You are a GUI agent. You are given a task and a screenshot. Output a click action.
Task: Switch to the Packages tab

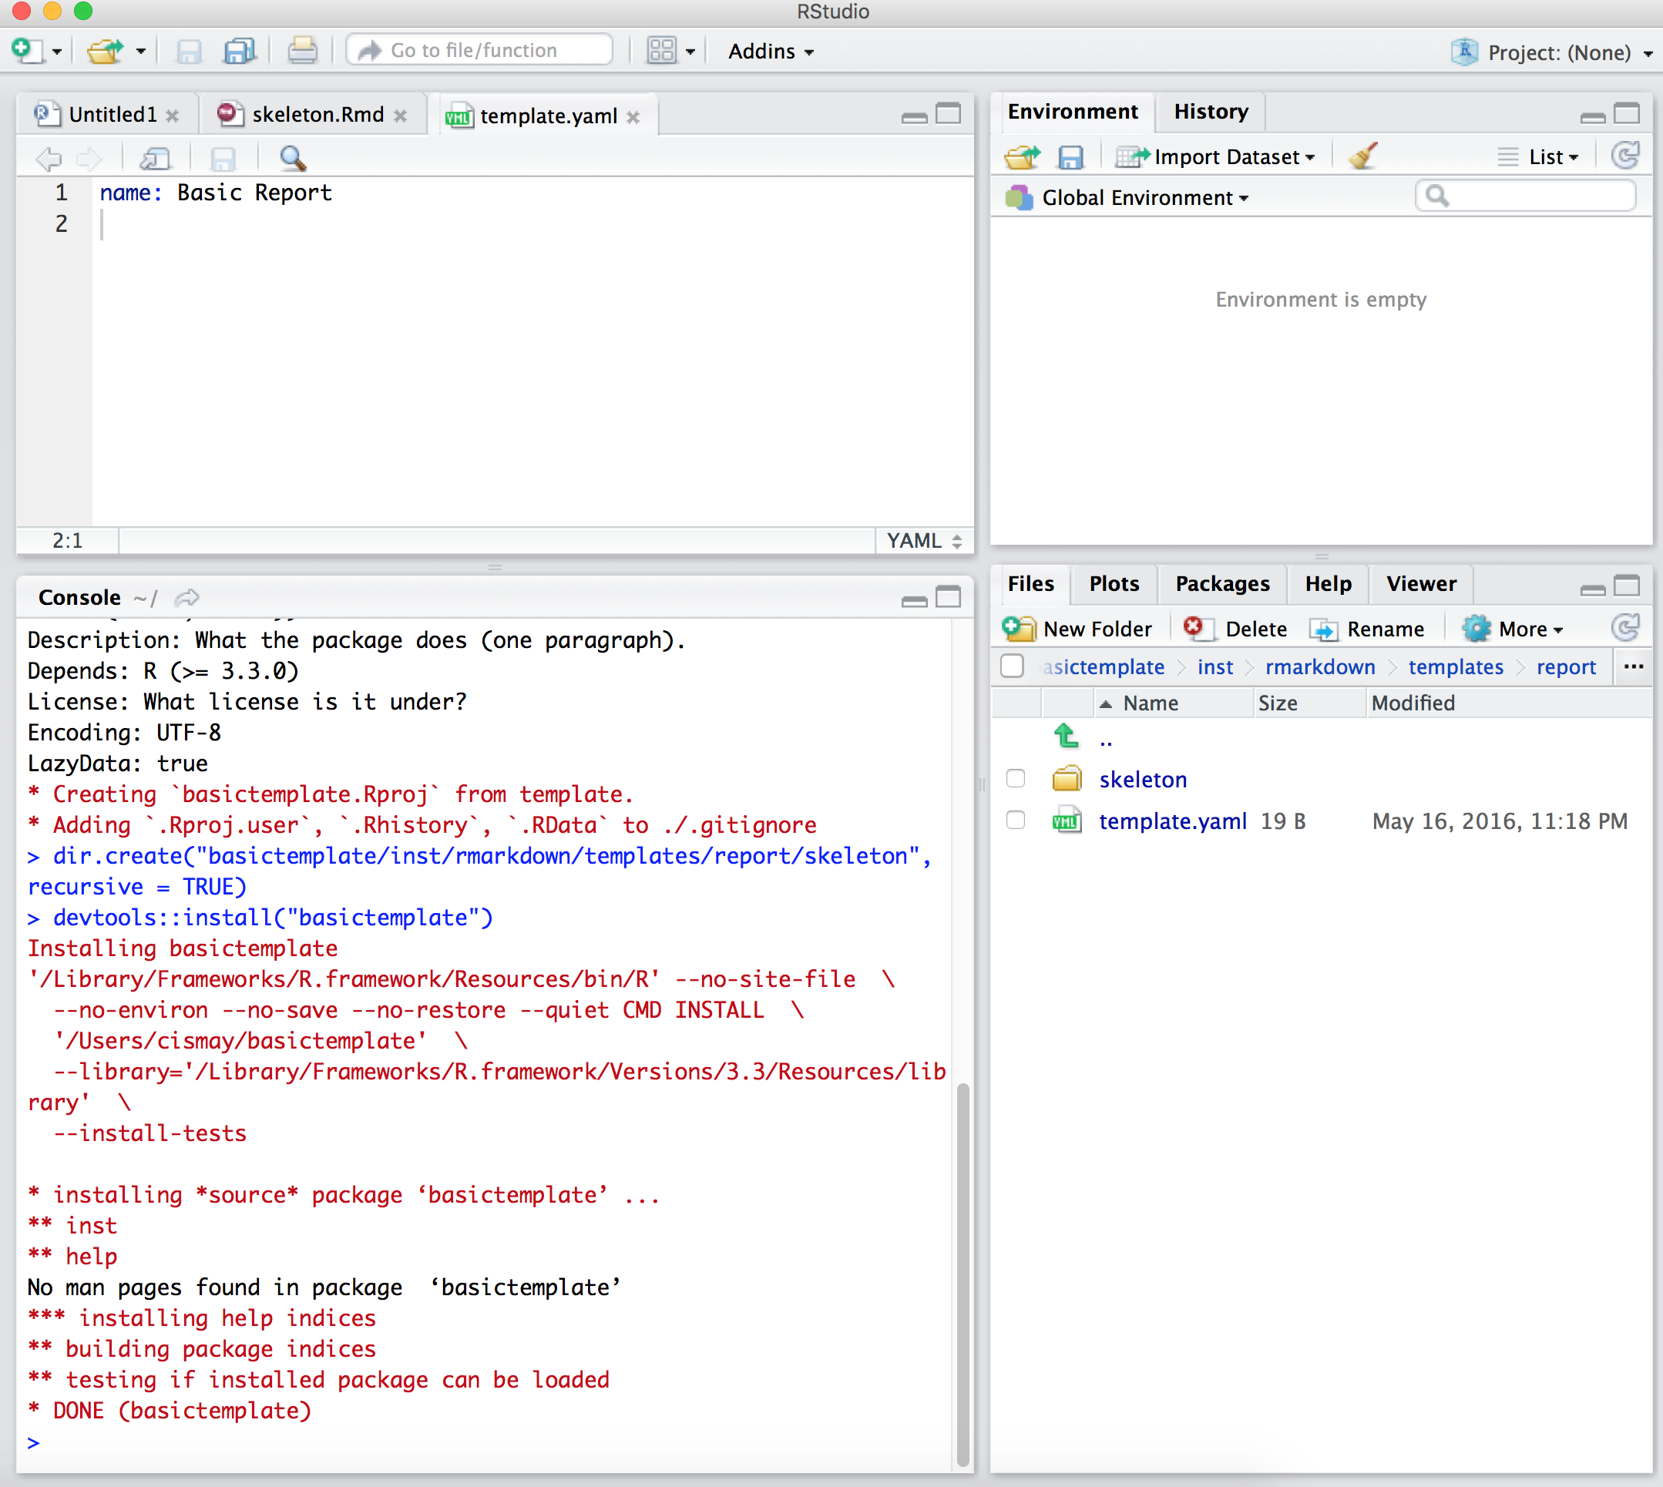point(1221,583)
